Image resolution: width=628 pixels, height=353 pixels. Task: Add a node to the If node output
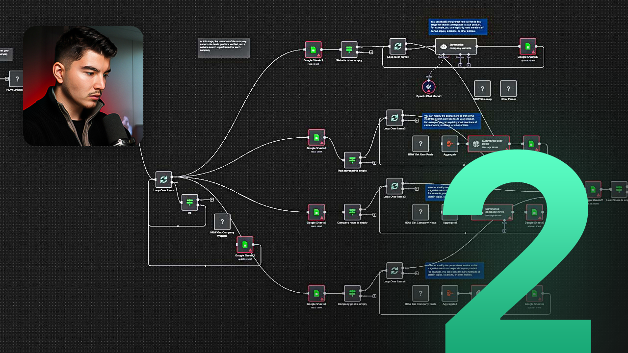click(212, 200)
